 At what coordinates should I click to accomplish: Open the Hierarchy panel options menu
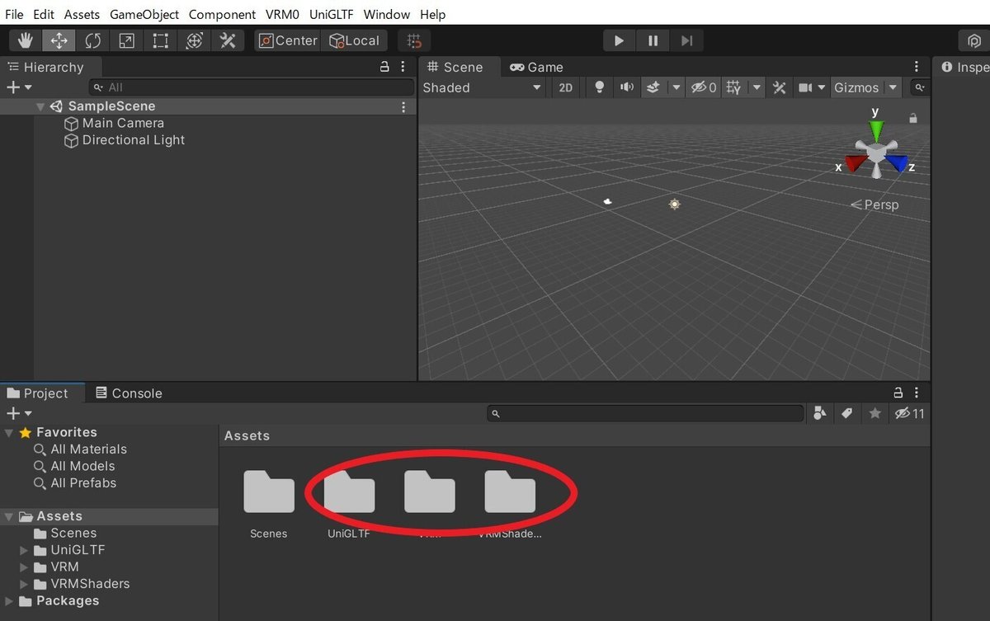pyautogui.click(x=403, y=67)
